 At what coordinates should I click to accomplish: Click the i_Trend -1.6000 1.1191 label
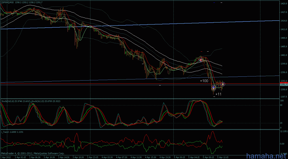12,132
